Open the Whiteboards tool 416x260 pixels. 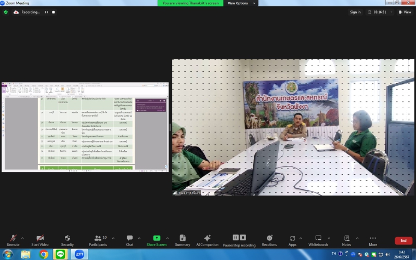(x=318, y=240)
